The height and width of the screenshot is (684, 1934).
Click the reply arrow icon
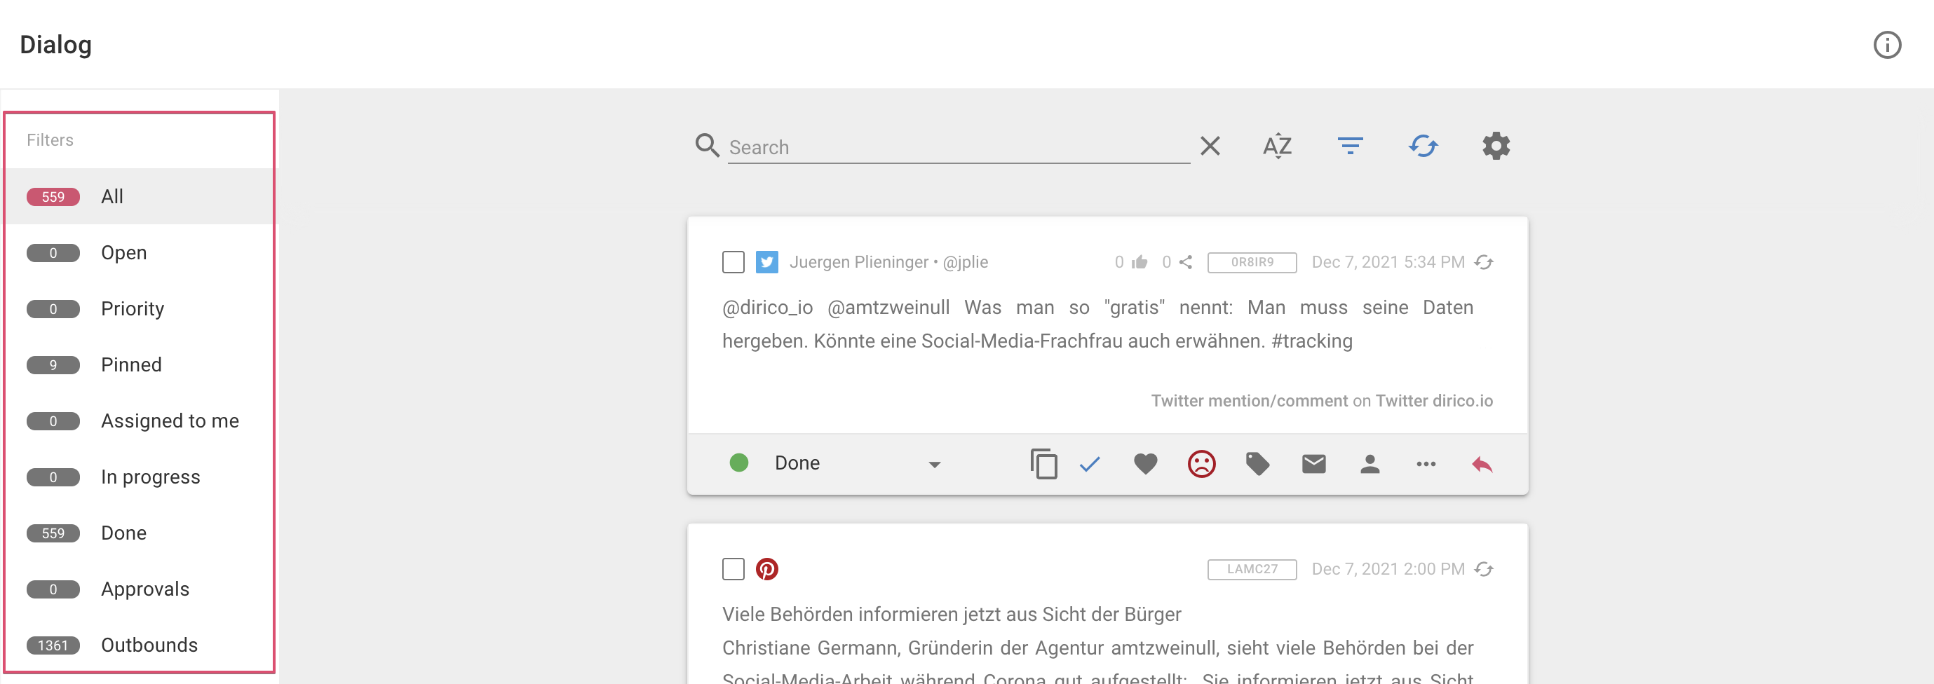tap(1481, 464)
